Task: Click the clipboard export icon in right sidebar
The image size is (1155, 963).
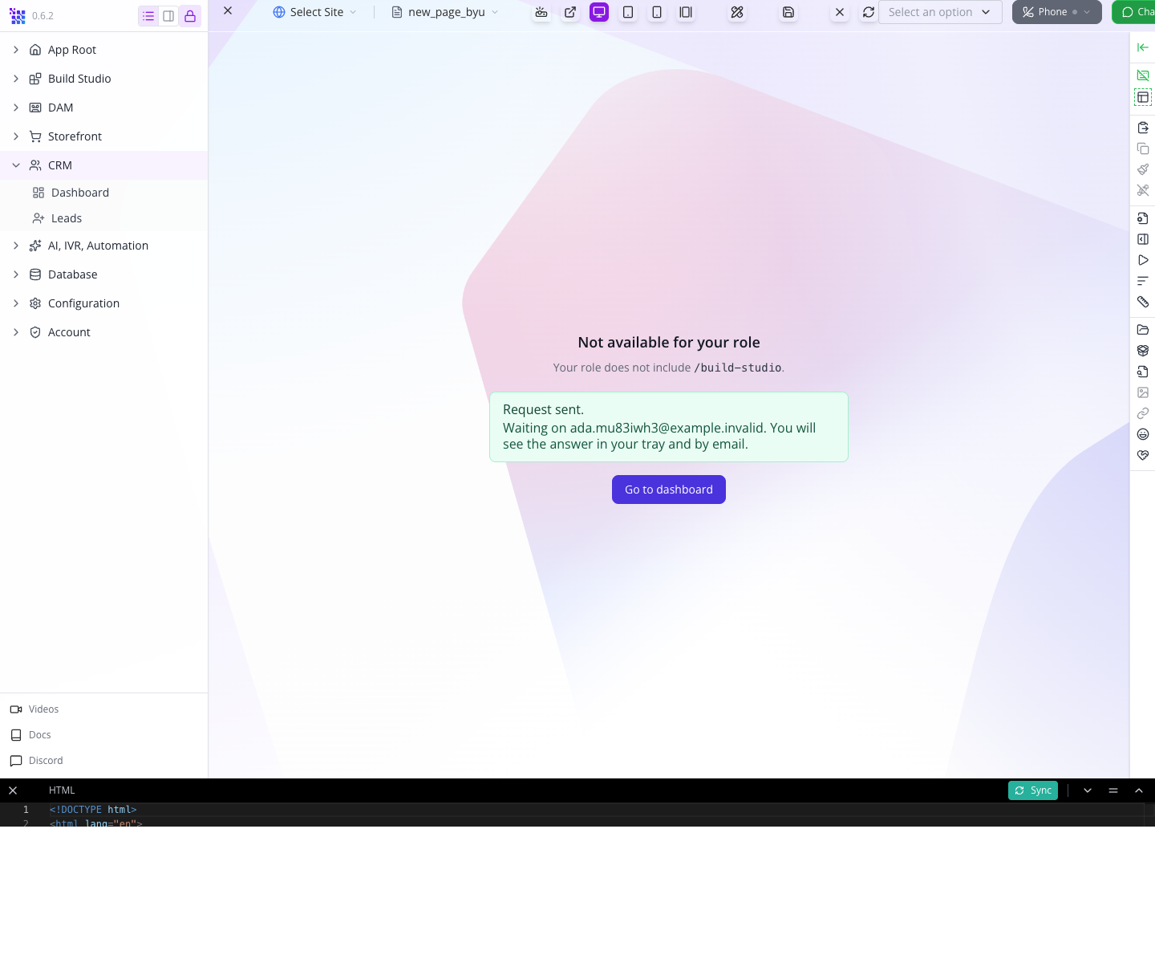Action: click(1143, 128)
